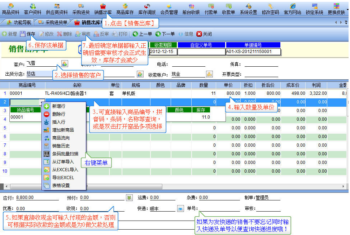
Task: Open 官方网站 link icon
Action: tap(293, 6)
